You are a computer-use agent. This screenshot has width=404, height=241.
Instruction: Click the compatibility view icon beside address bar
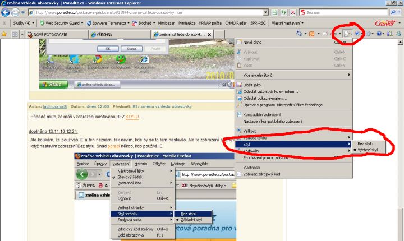click(x=274, y=12)
